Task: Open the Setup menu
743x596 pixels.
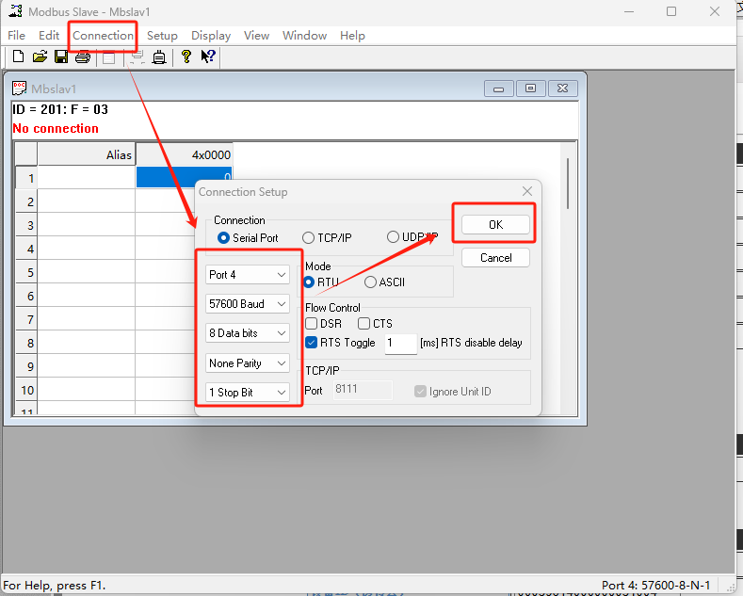Action: (x=162, y=36)
